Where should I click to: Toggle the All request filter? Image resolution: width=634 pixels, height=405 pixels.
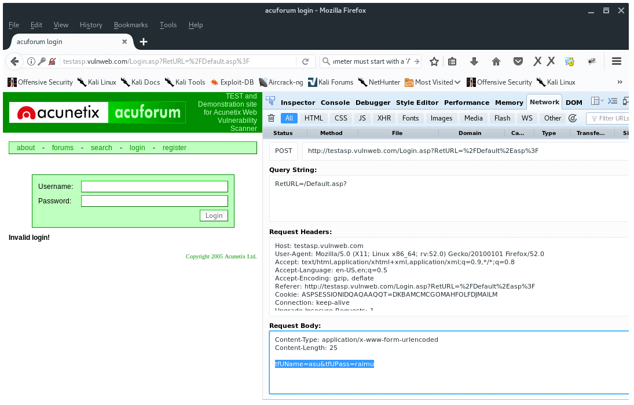click(x=289, y=118)
